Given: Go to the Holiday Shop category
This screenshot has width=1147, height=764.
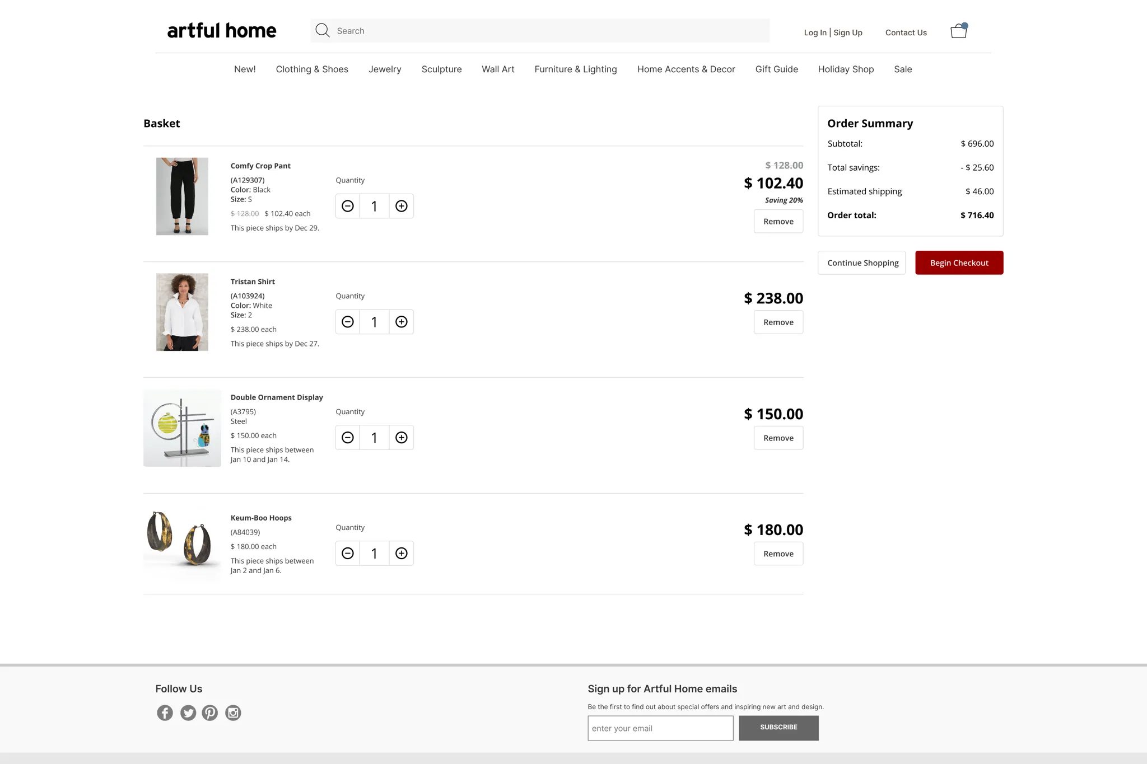Looking at the screenshot, I should pos(846,69).
